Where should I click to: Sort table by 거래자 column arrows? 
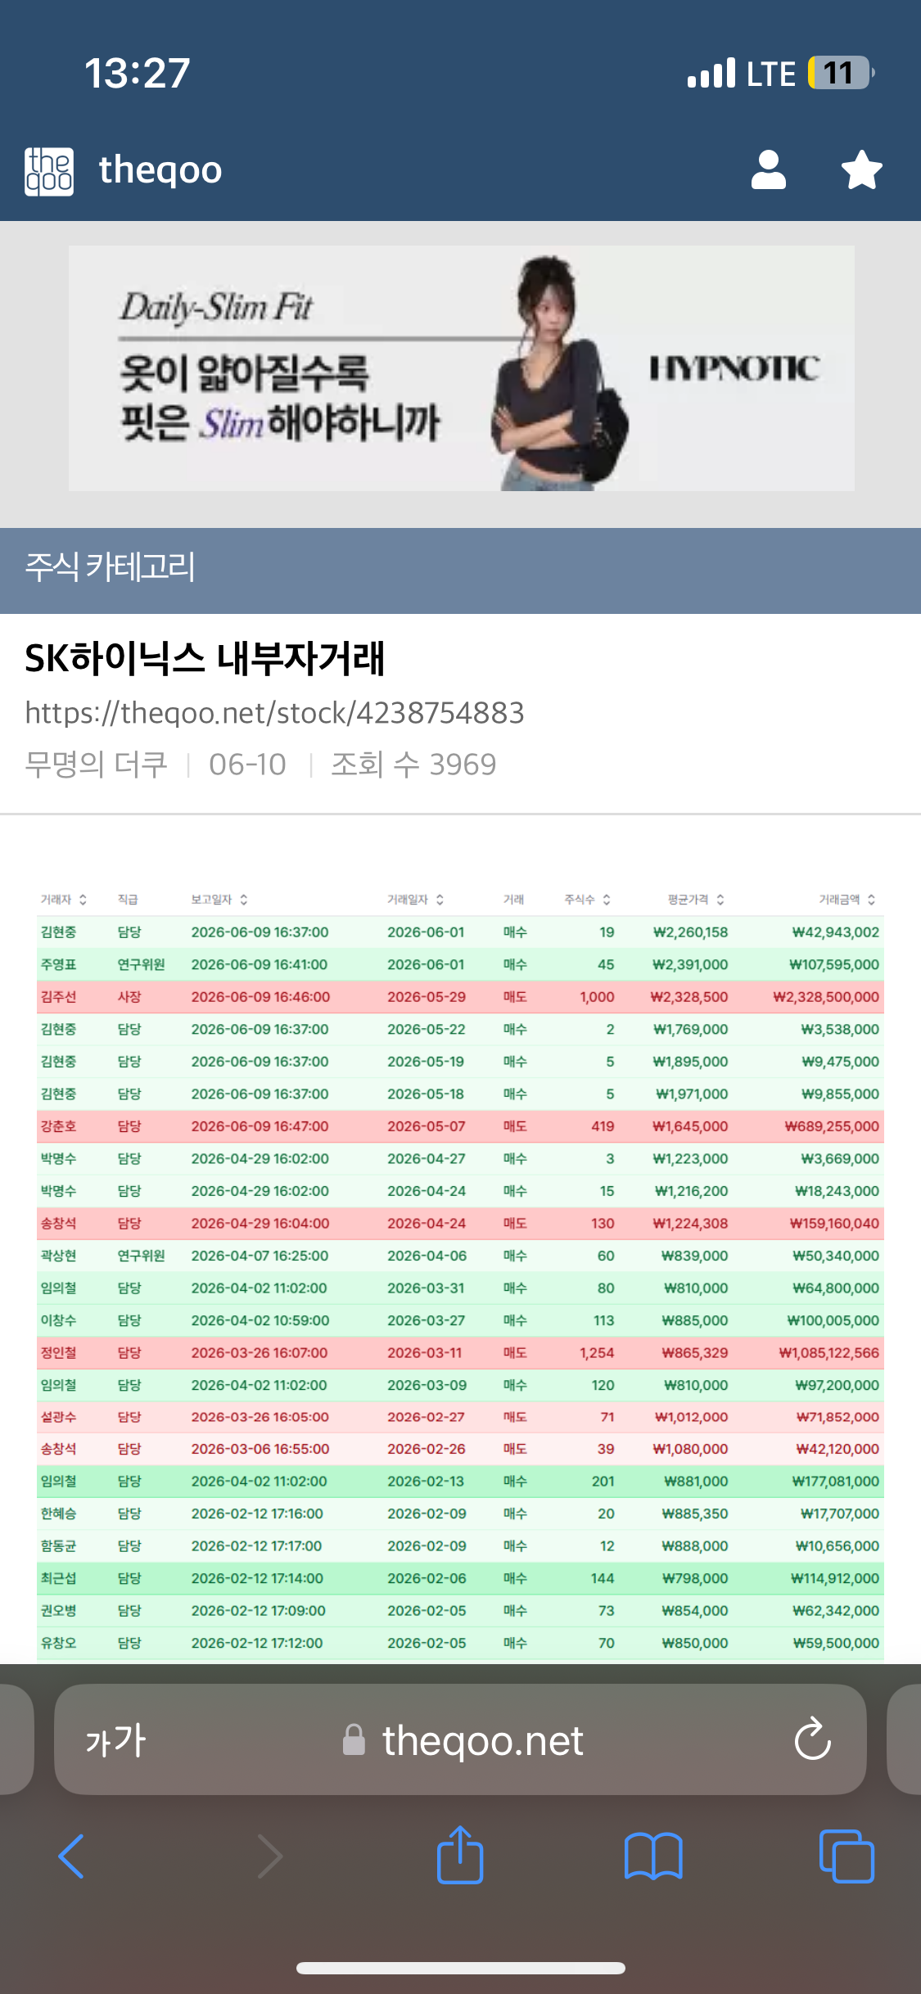[83, 900]
